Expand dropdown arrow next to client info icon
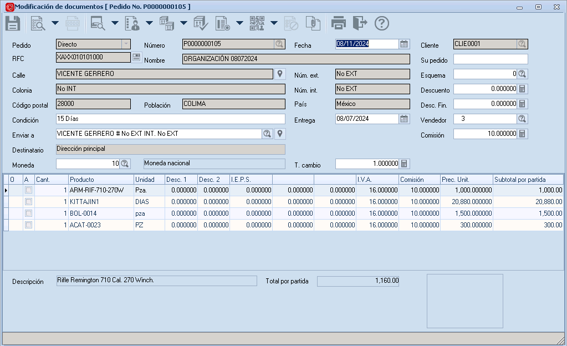567x346 pixels. pyautogui.click(x=149, y=23)
